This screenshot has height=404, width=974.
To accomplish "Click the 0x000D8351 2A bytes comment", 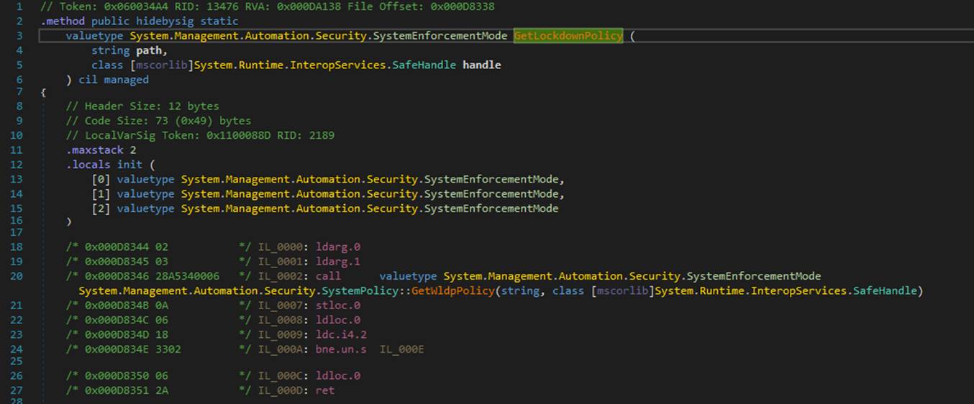I will 158,390.
